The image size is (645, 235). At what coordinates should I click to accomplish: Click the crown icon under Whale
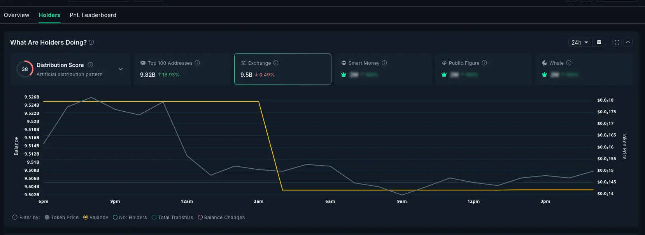coord(545,74)
